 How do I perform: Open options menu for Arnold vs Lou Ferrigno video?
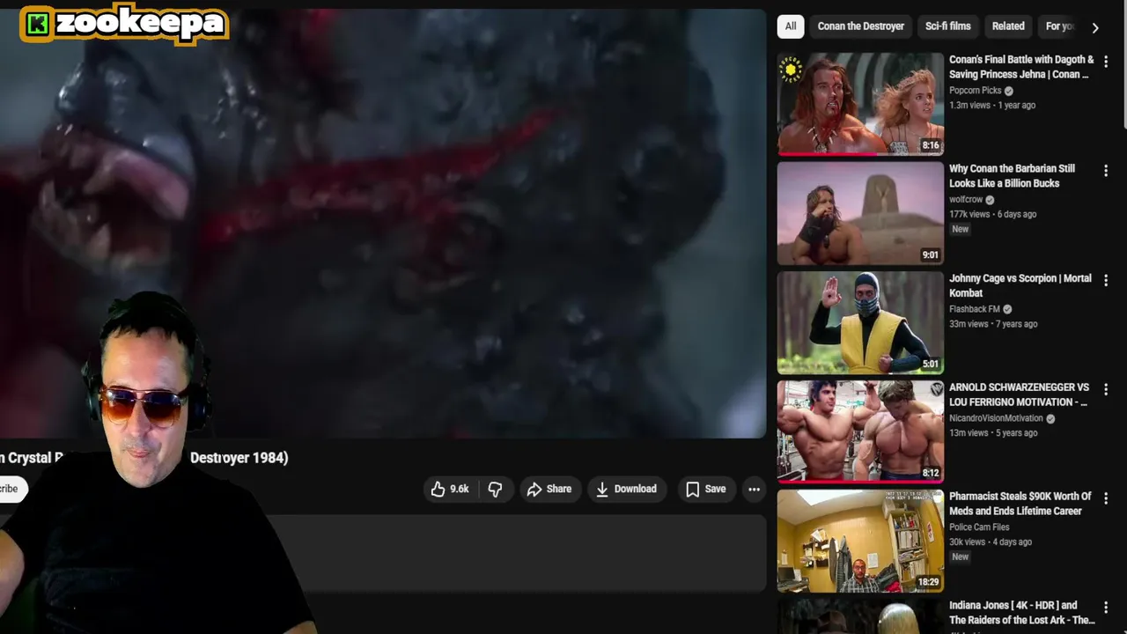[1106, 389]
